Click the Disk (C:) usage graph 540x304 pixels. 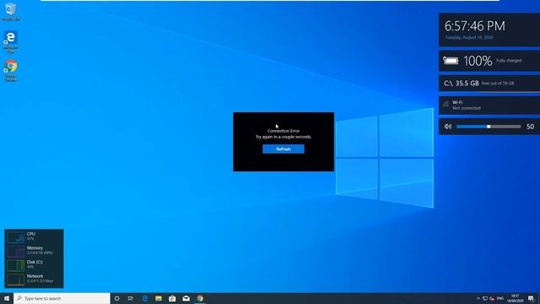coord(16,265)
